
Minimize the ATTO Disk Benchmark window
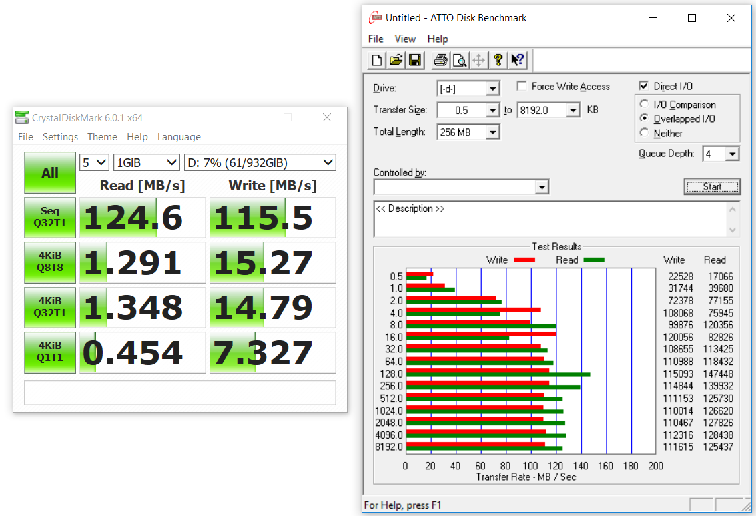click(x=653, y=18)
